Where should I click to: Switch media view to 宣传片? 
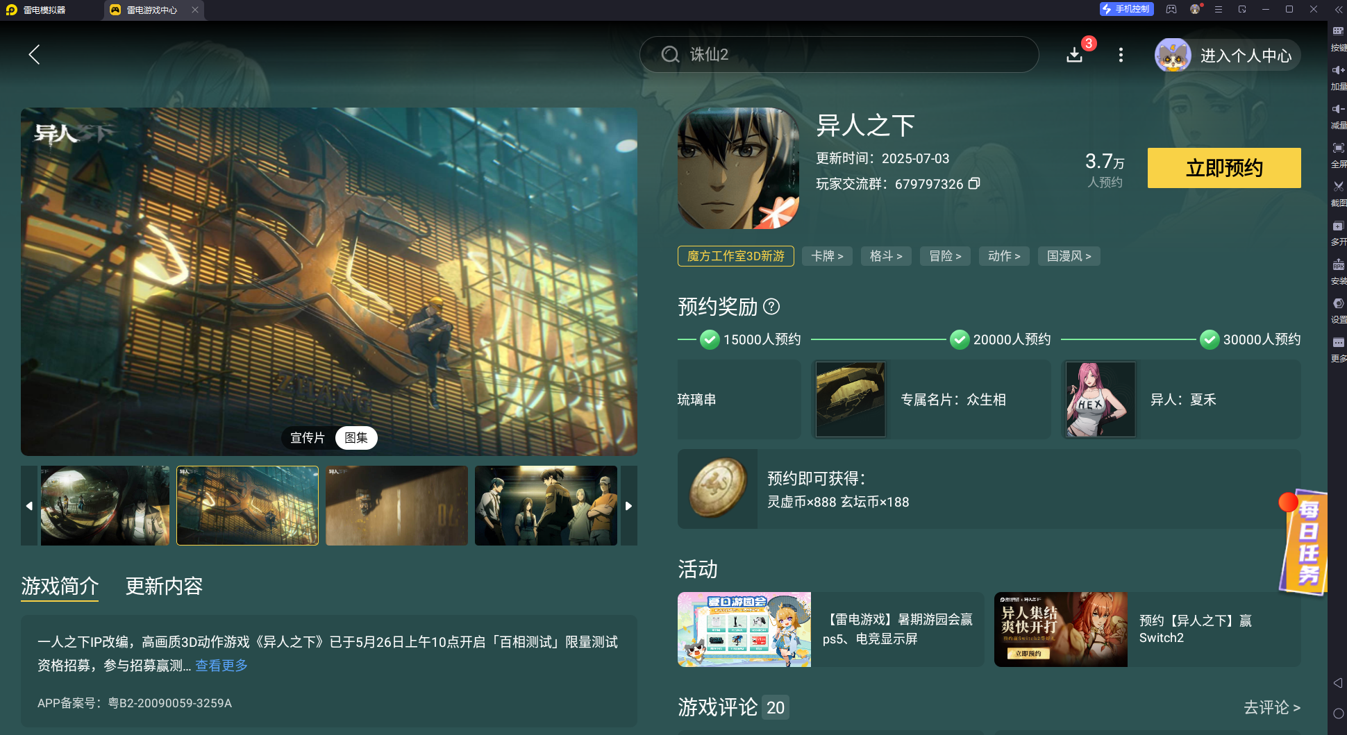[x=308, y=438]
